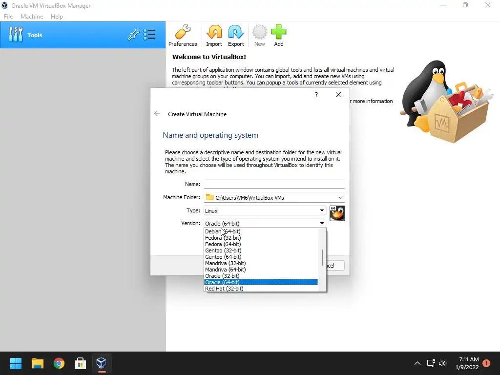Select Mandriva (32-bit) from the list
This screenshot has width=500, height=375.
tap(261, 263)
